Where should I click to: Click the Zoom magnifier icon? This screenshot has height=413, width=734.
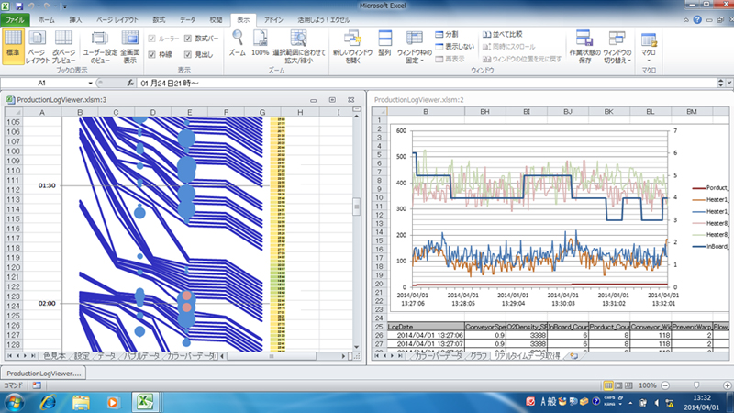(x=237, y=39)
